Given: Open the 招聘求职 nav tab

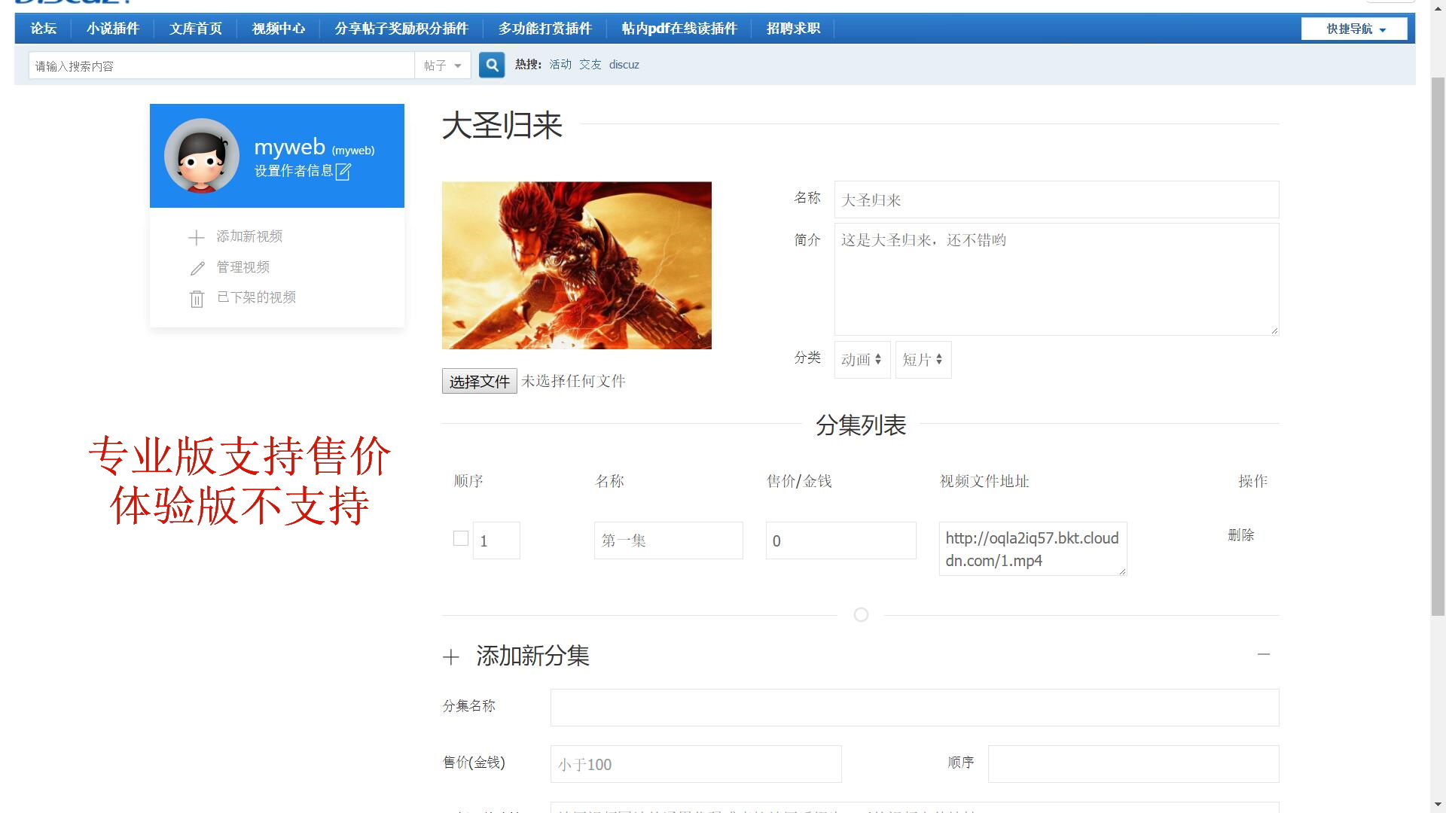Looking at the screenshot, I should pos(793,29).
